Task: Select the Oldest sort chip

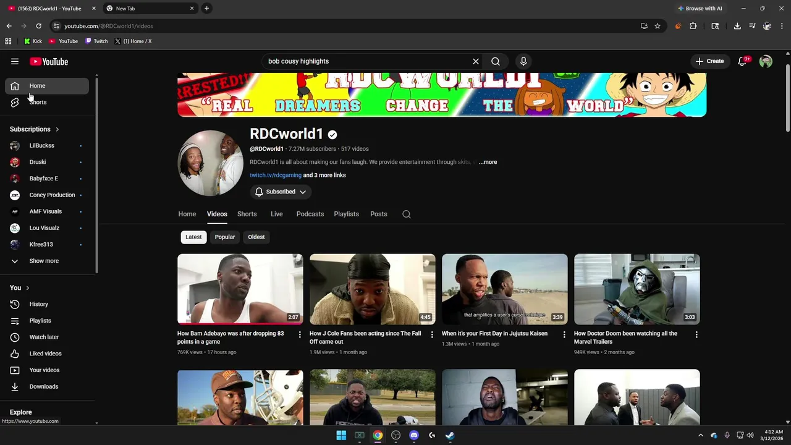Action: pyautogui.click(x=256, y=237)
